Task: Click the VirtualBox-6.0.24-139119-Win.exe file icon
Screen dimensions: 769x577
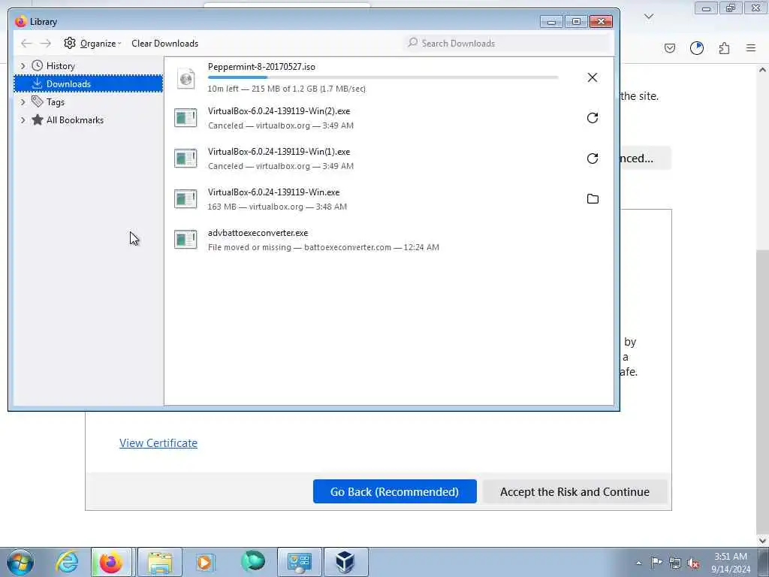Action: pos(186,199)
